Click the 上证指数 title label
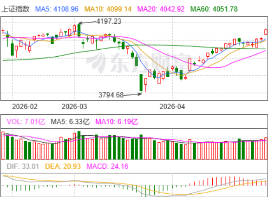 pyautogui.click(x=15, y=9)
